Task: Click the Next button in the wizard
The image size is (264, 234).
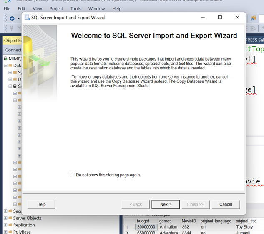Action: click(166, 204)
